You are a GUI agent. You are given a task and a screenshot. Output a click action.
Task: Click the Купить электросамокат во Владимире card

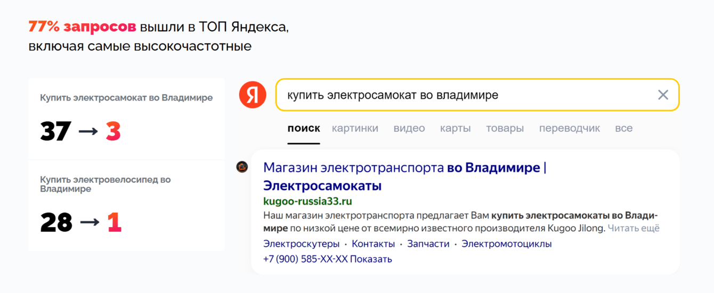point(126,119)
